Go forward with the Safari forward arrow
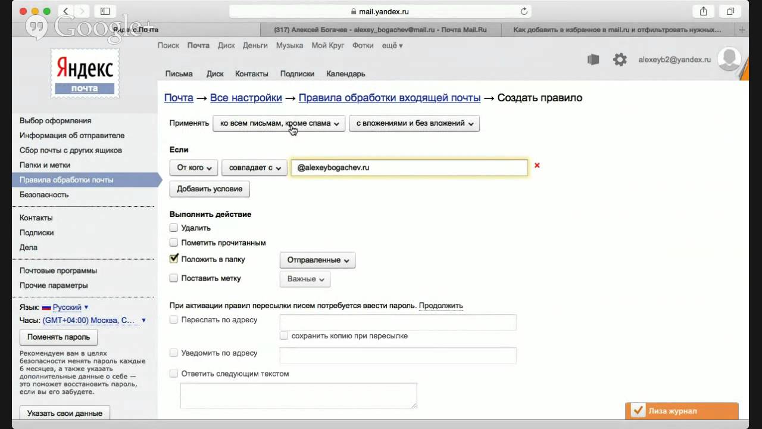762x429 pixels. (82, 11)
